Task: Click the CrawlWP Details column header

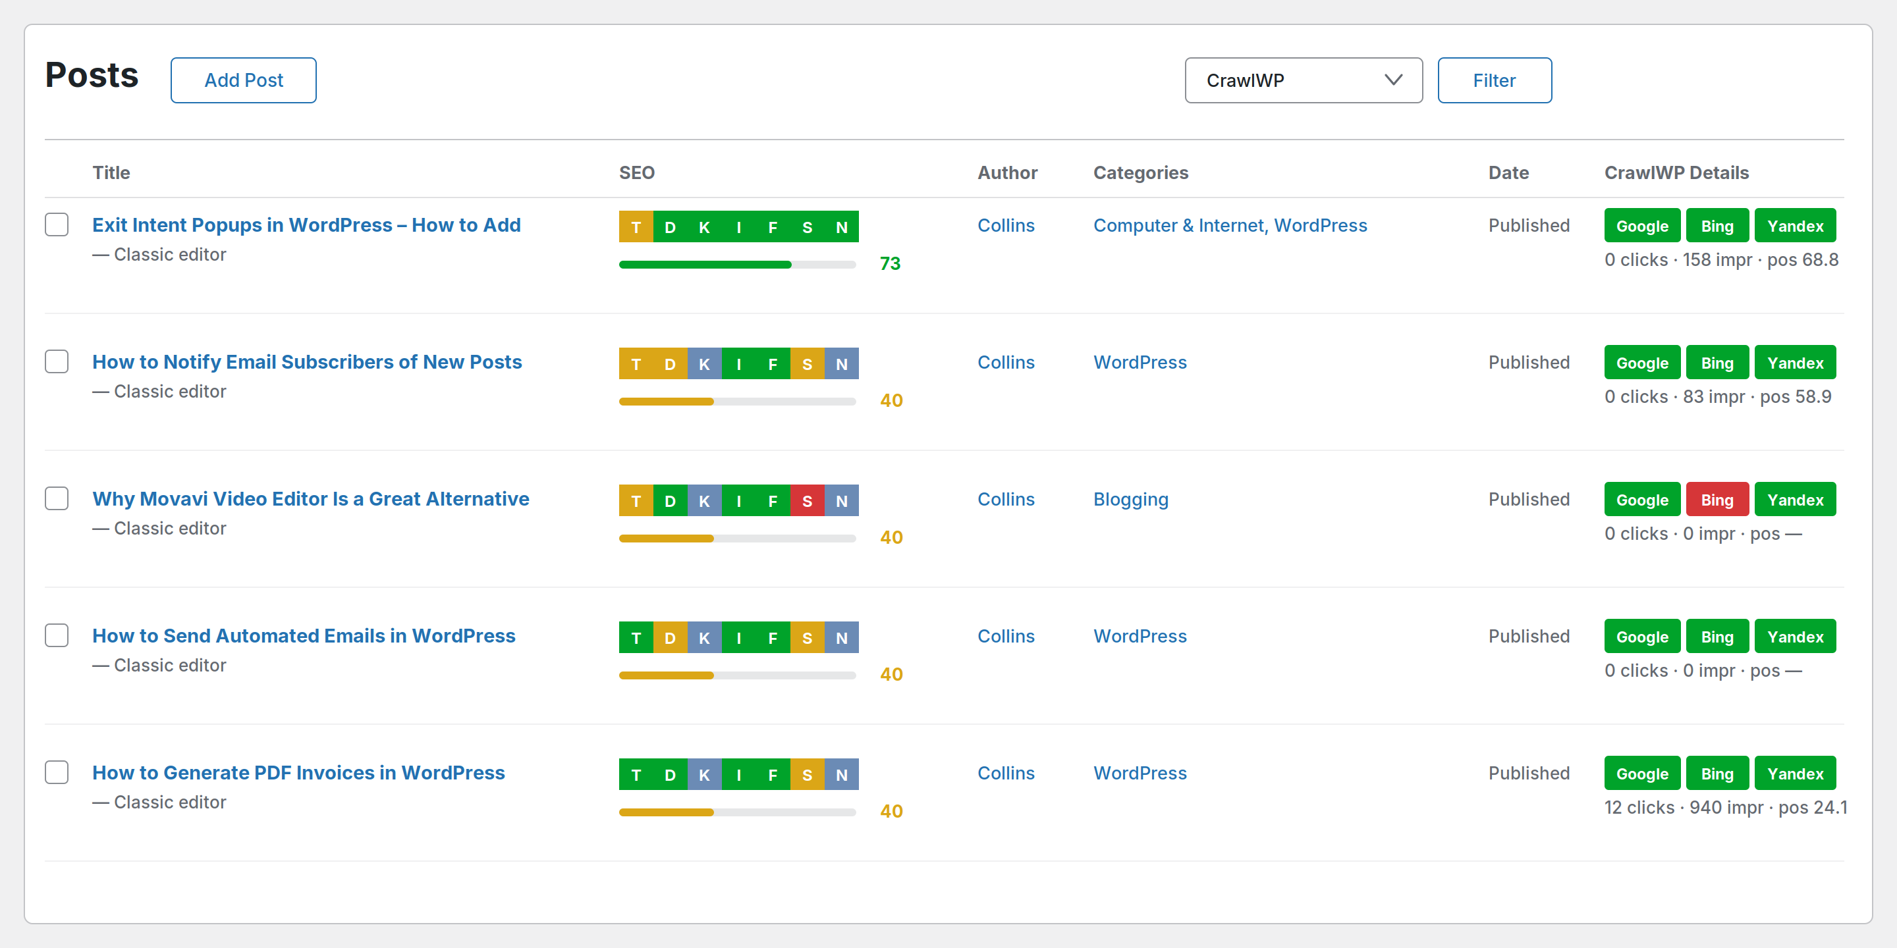Action: (1677, 172)
